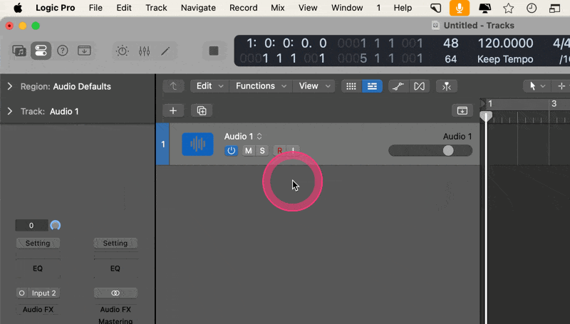Open Quick Help question mark icon
Image resolution: width=570 pixels, height=324 pixels.
click(63, 51)
